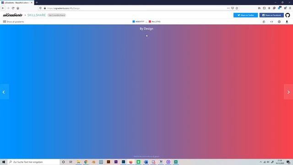The width and height of the screenshot is (293, 165).
Task: Open Show all gradients list
Action: pos(13,22)
